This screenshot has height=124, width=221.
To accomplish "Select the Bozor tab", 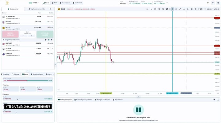I will [25, 74].
